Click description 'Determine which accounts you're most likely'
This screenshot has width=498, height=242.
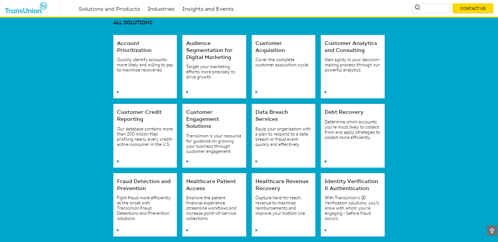[x=352, y=130]
